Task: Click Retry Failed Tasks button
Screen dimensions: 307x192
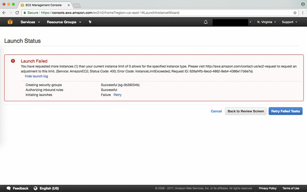Action: 286,111
